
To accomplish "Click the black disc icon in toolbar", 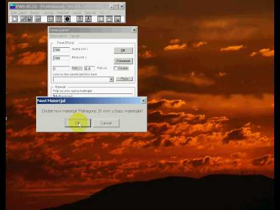I will (67, 19).
